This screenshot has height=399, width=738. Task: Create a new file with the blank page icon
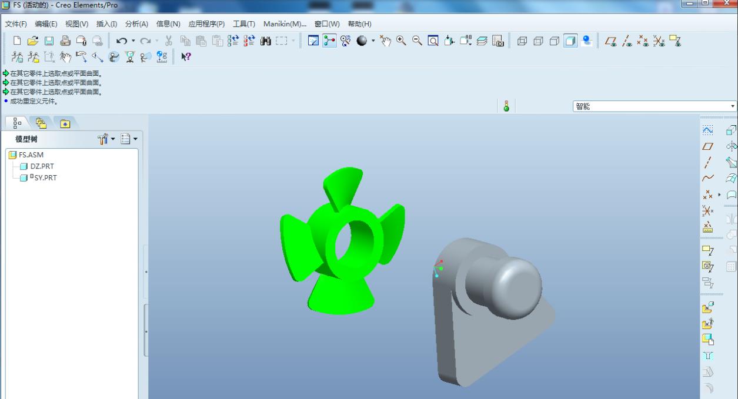[17, 41]
